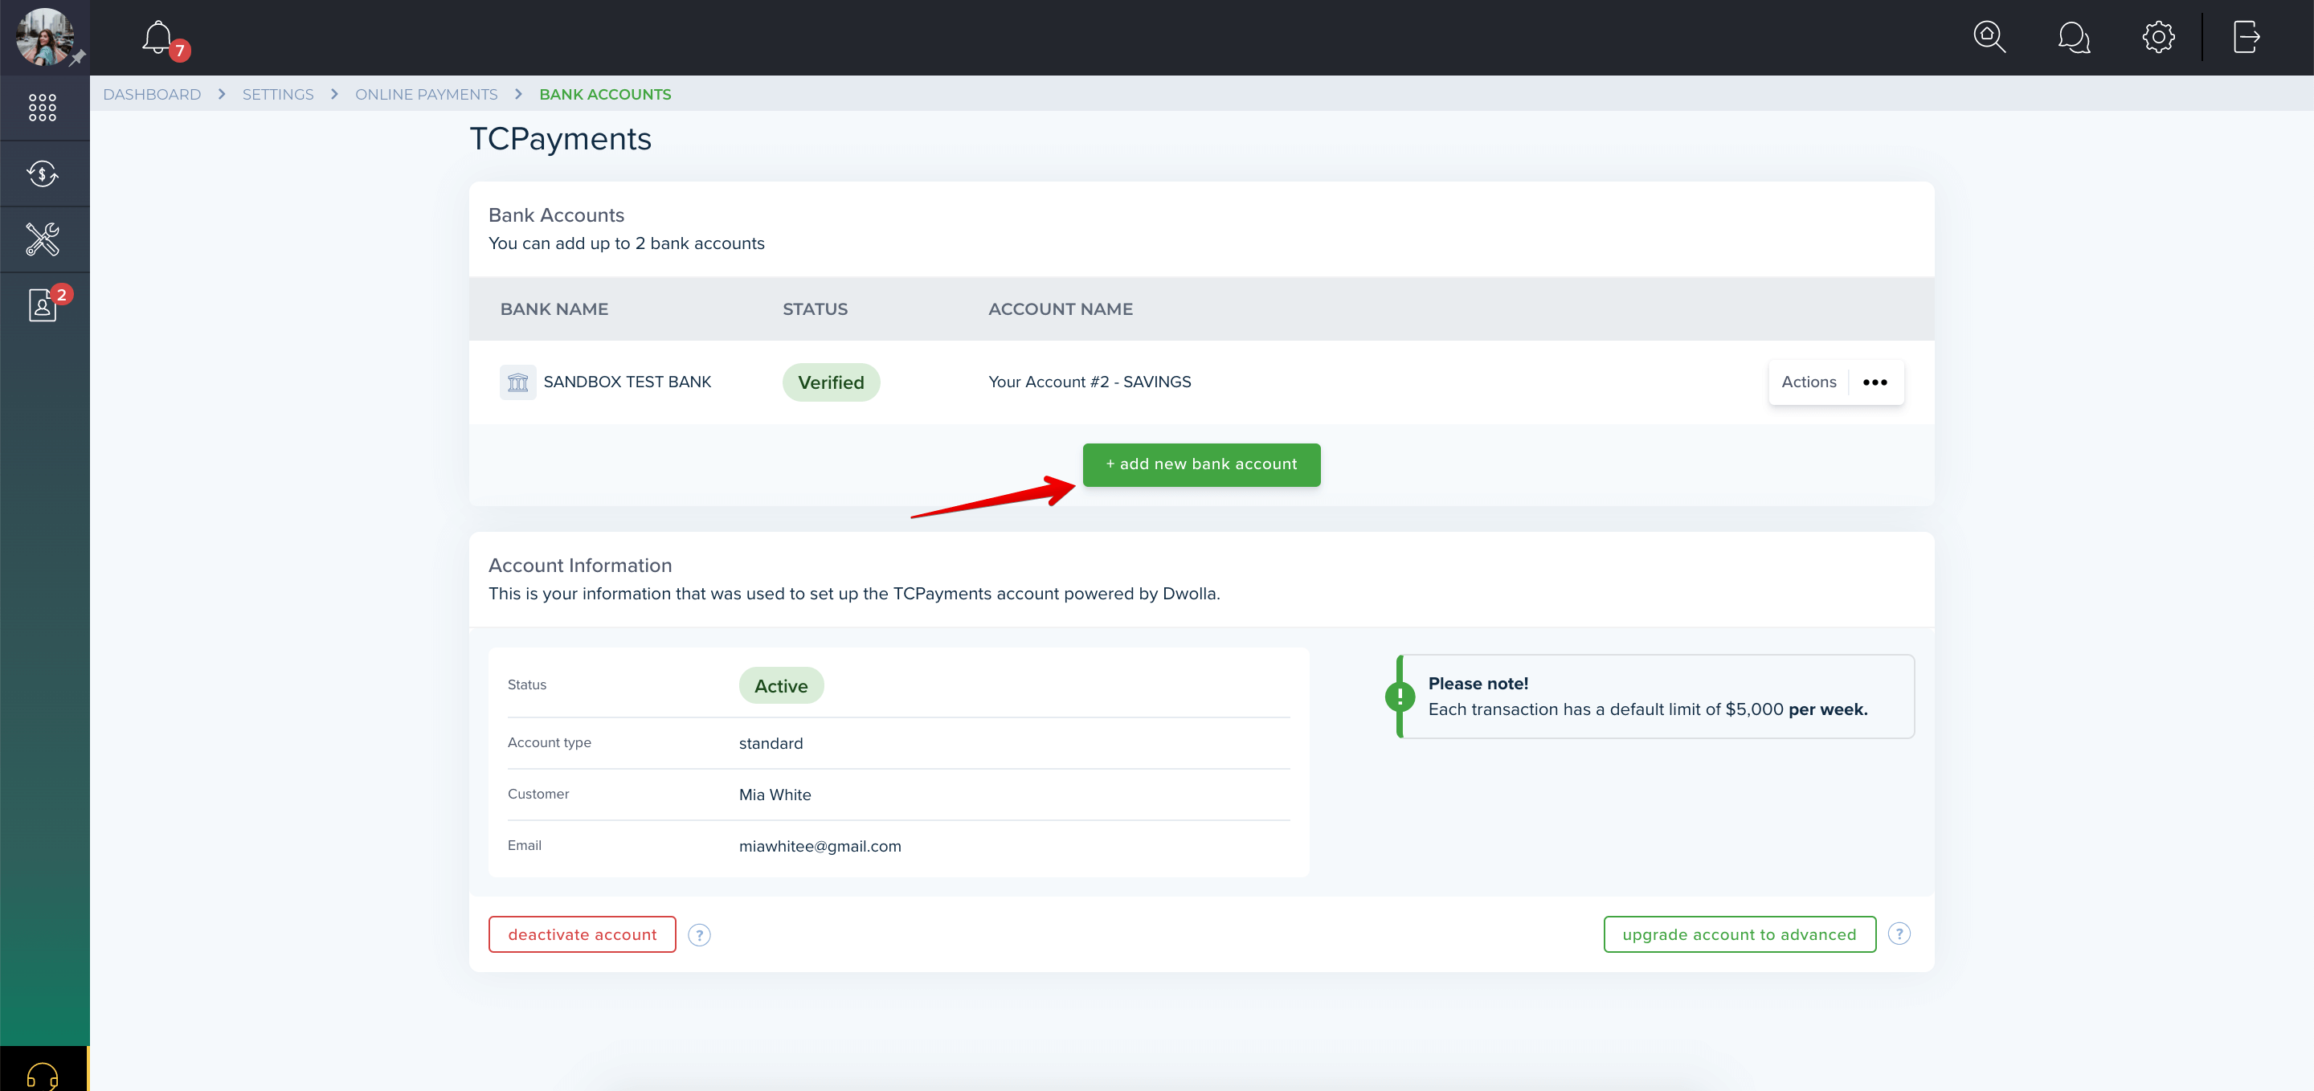
Task: Open the contacts icon with badge 2
Action: coord(43,305)
